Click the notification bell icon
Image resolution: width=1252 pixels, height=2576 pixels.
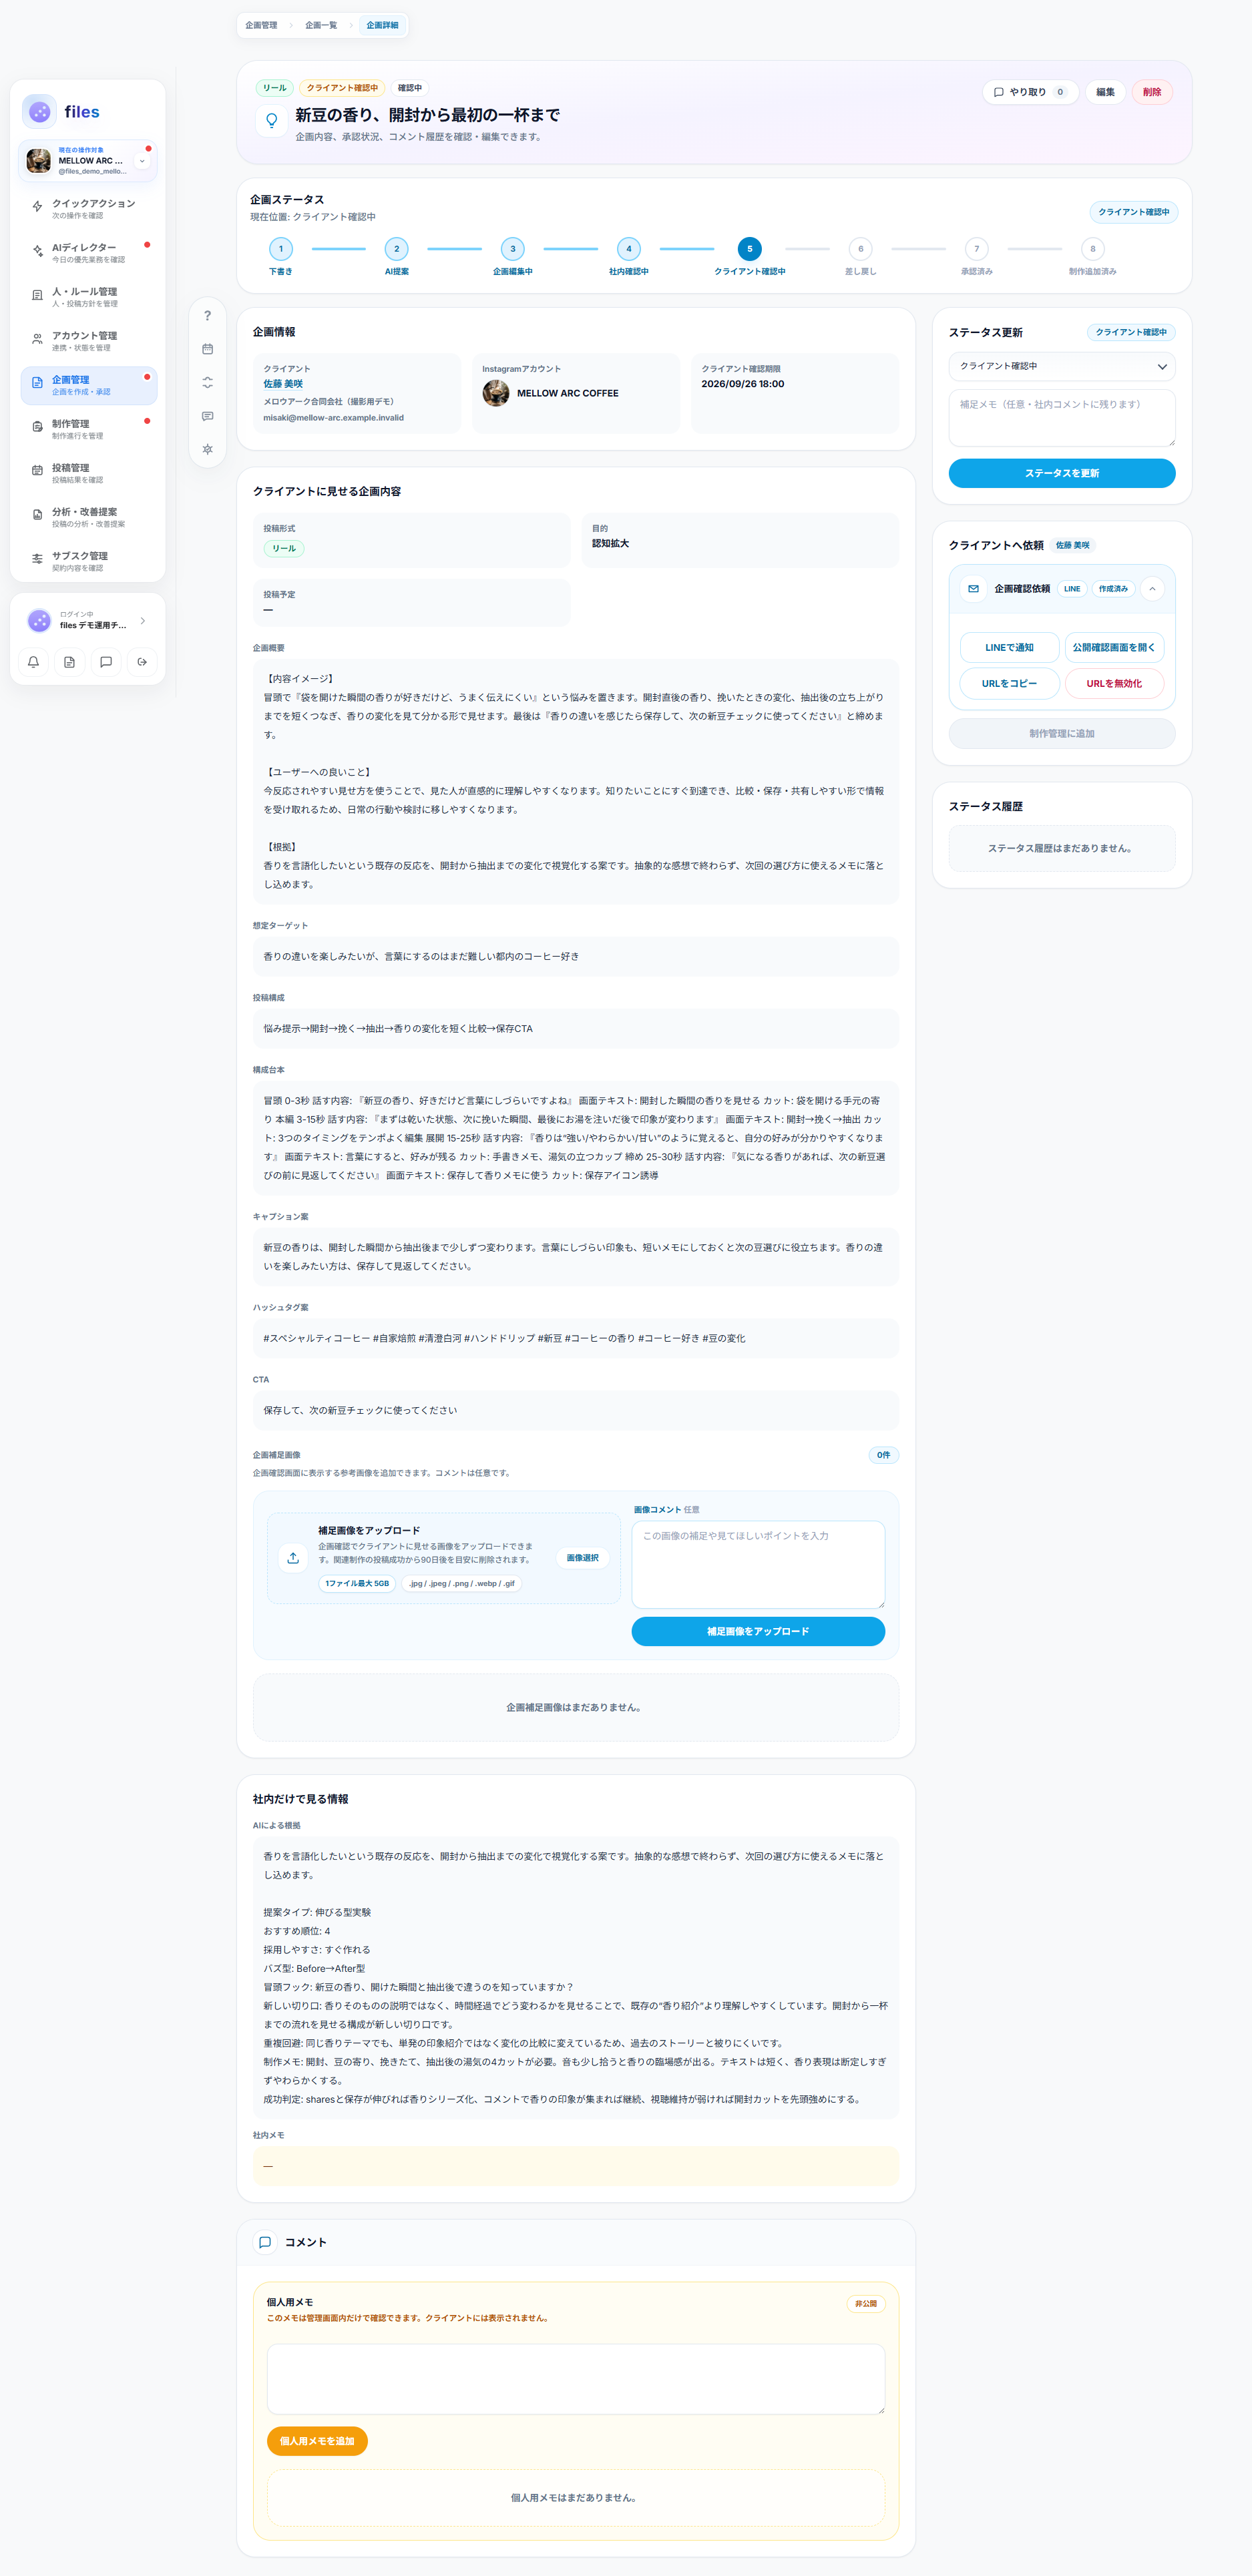[x=33, y=662]
